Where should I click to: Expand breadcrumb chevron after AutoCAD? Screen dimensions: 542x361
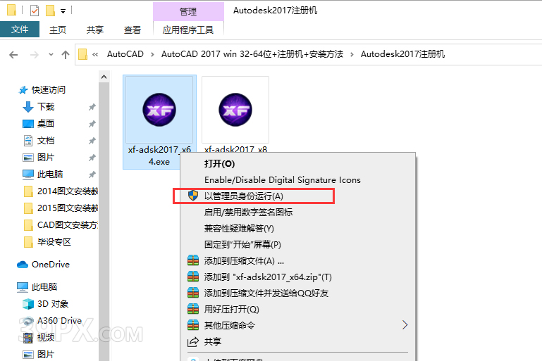tap(152, 54)
